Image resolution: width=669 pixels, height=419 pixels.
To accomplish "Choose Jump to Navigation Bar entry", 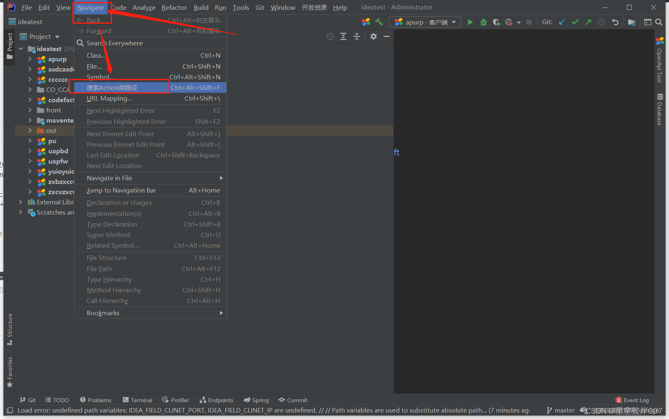I will click(x=150, y=190).
